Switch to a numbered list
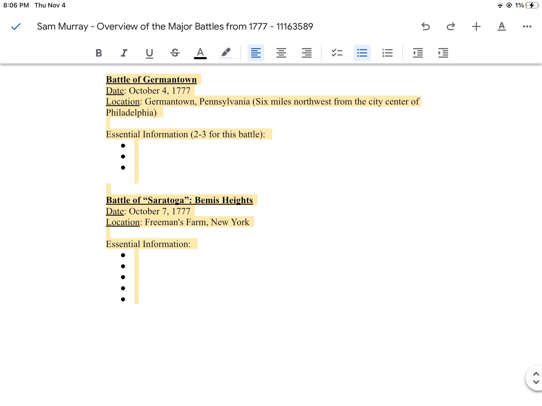This screenshot has height=406, width=542. [x=387, y=53]
